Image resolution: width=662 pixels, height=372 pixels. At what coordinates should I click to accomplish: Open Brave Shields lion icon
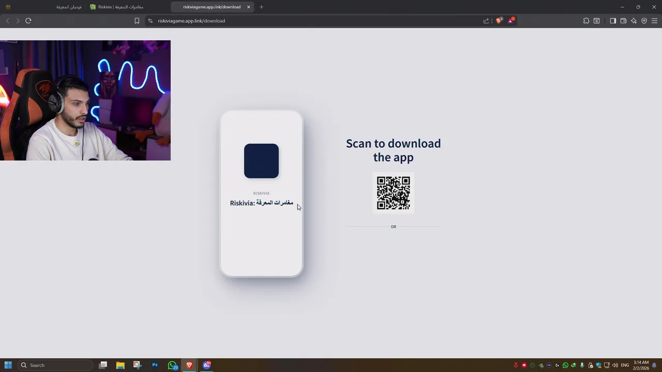coord(499,21)
